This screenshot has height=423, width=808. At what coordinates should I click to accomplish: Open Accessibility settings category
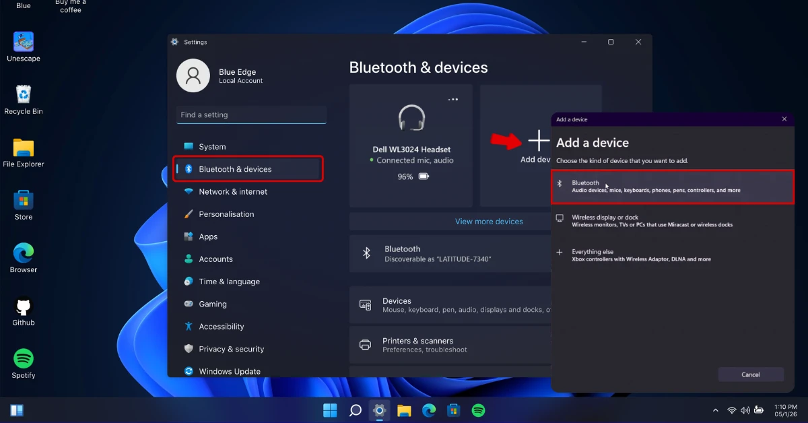(250, 327)
